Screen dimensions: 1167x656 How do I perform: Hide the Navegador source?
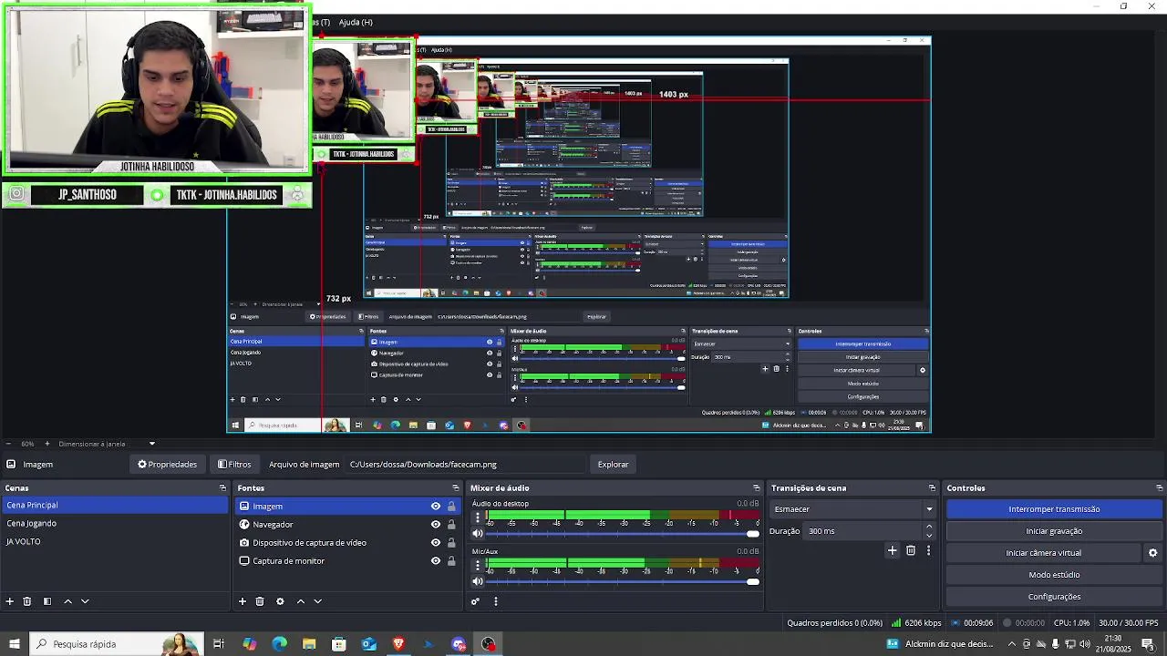click(436, 525)
